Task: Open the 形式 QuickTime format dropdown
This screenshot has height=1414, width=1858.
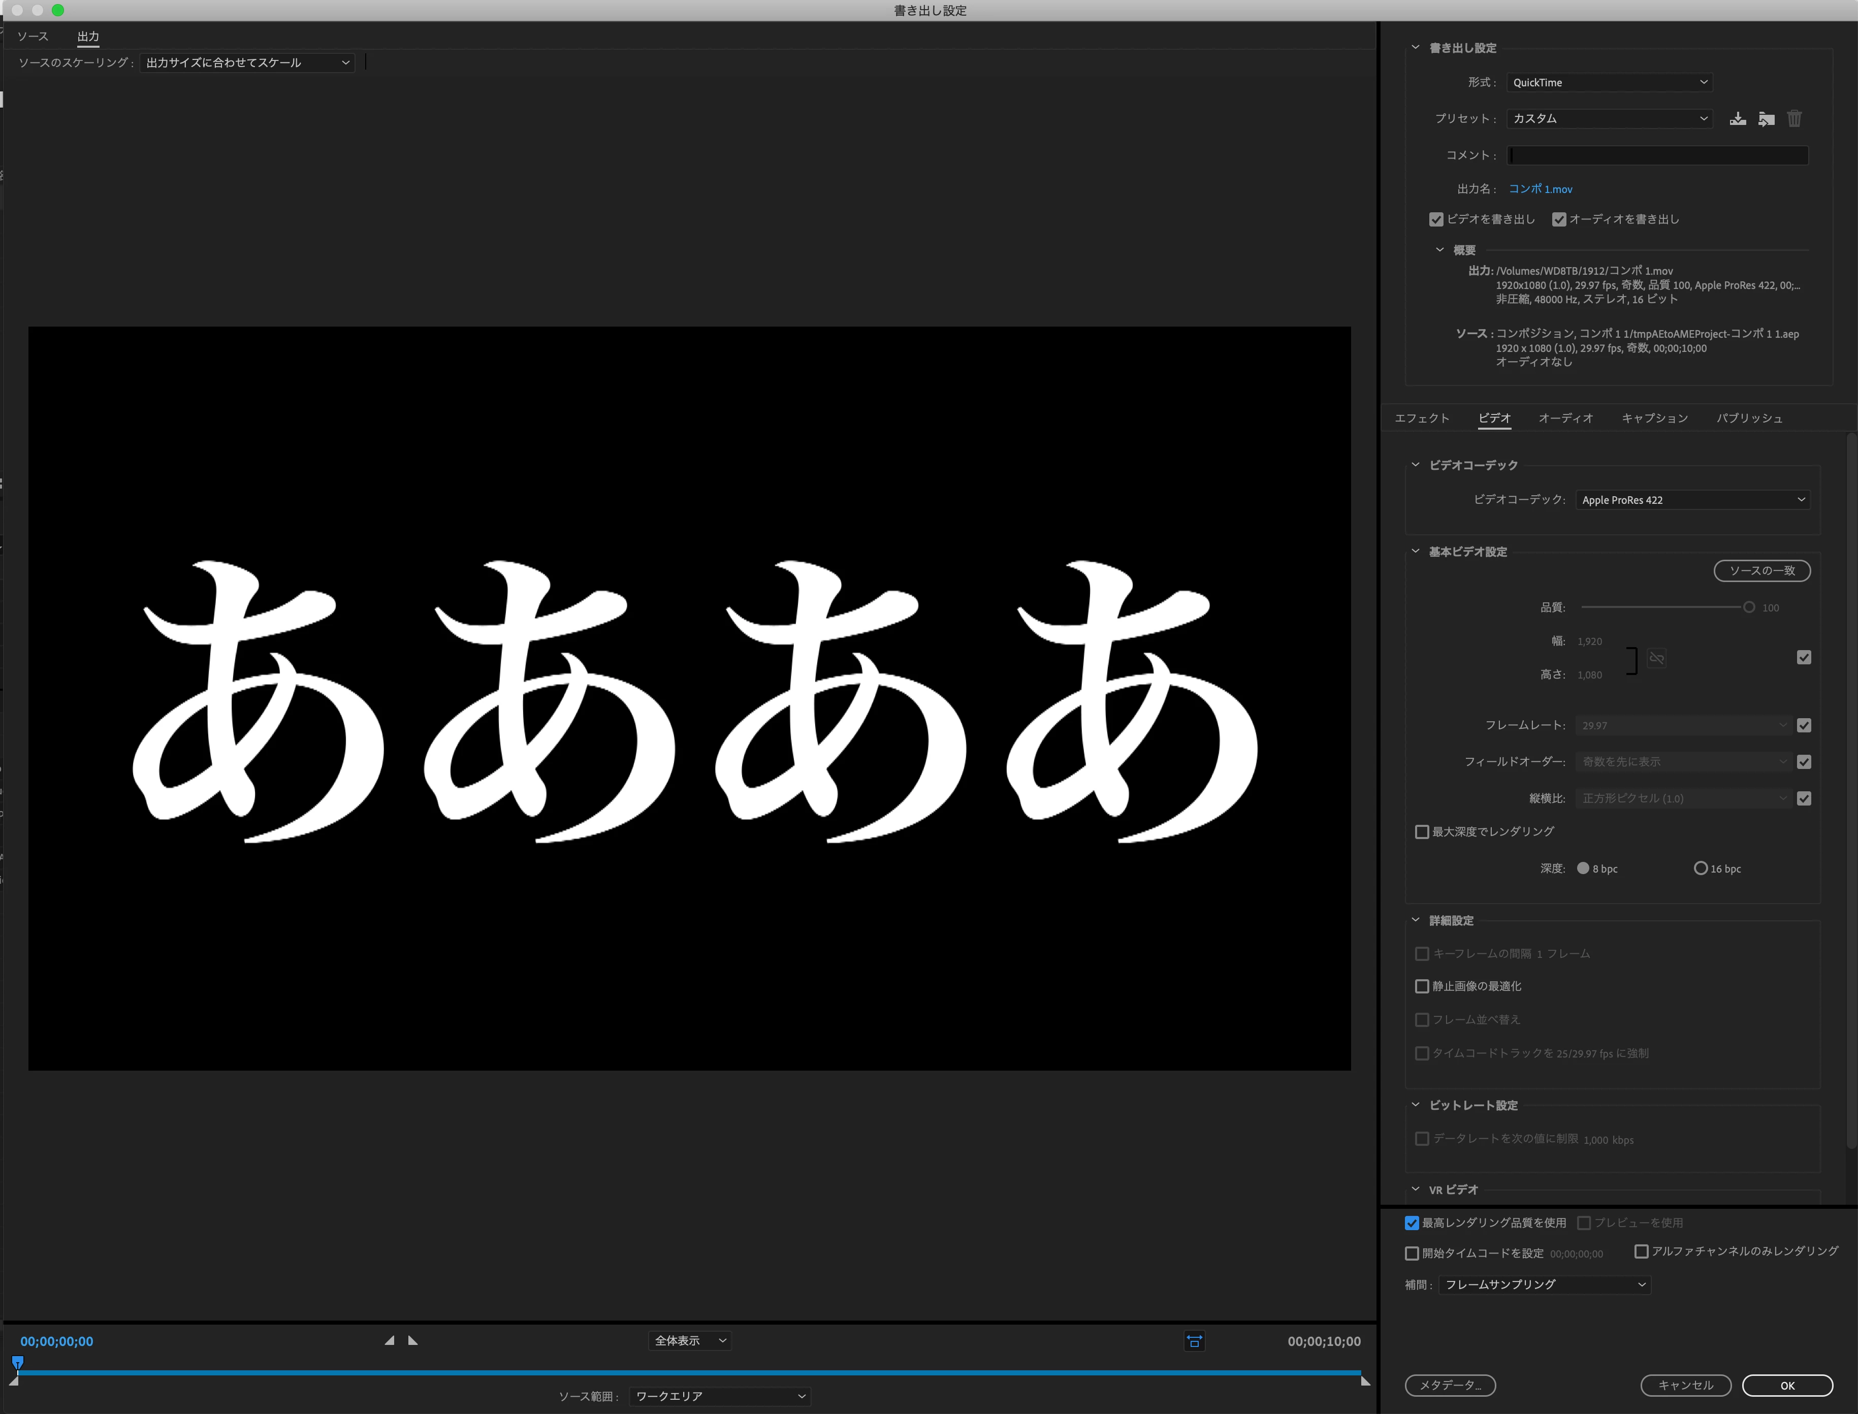Action: click(x=1609, y=82)
